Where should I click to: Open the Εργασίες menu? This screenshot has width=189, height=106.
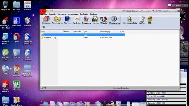tap(53, 14)
